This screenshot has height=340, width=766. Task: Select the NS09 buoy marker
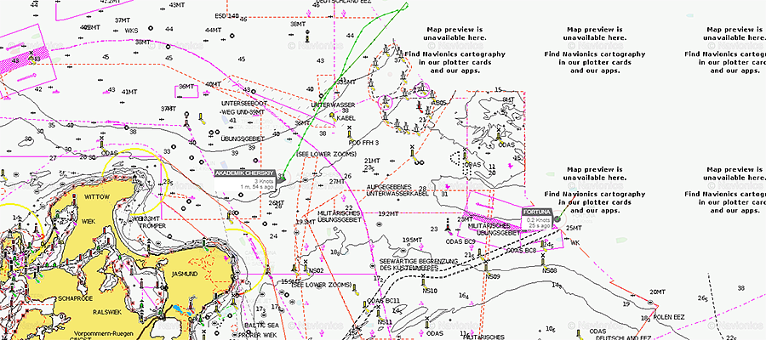click(487, 268)
